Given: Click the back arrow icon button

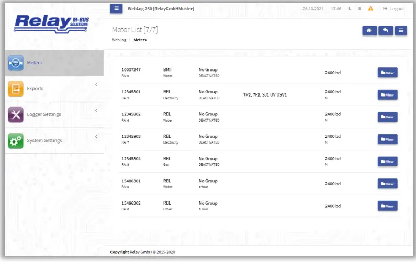Looking at the screenshot, I should pos(386,31).
